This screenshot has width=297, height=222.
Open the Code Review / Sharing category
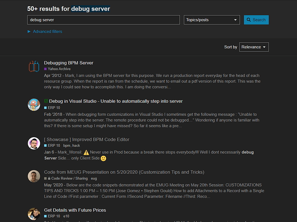tap(66, 178)
